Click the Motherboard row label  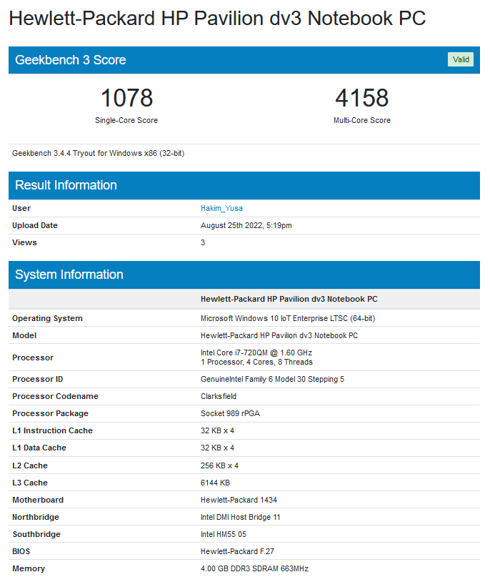pos(38,500)
